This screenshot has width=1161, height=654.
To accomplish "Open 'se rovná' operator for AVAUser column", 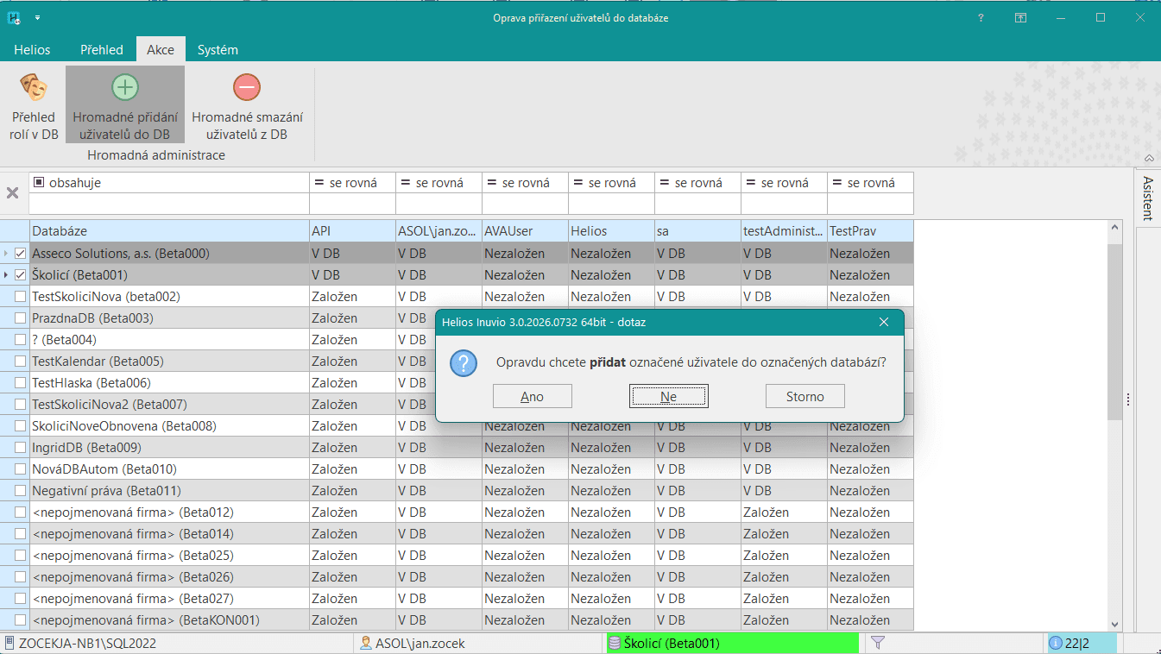I will [x=525, y=183].
